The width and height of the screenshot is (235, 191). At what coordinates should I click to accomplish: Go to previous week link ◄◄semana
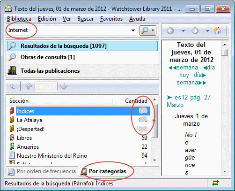[184, 68]
